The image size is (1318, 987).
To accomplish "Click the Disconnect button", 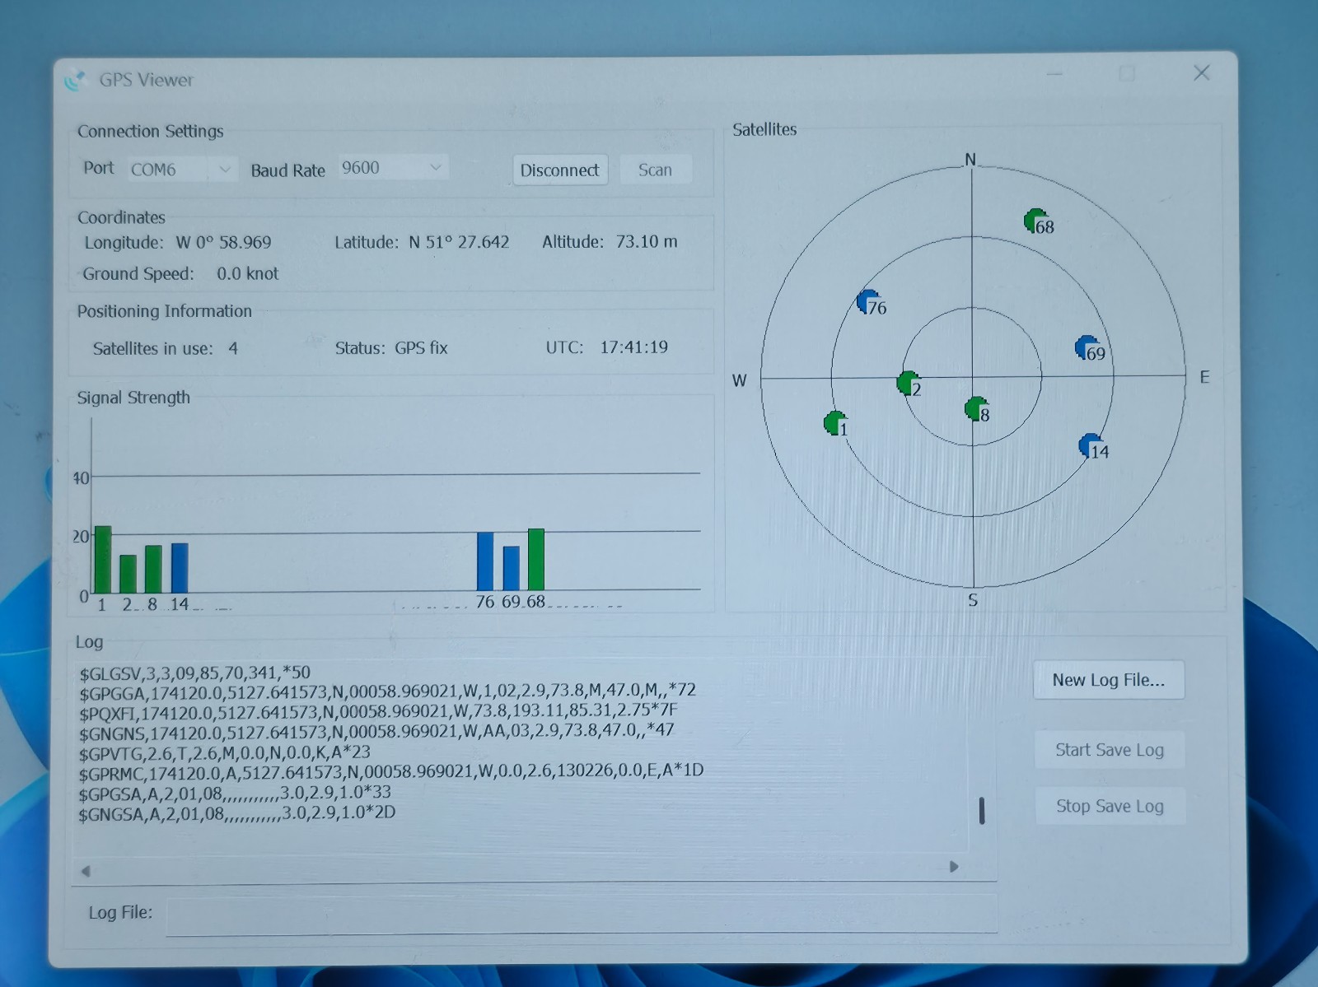I will pyautogui.click(x=560, y=170).
